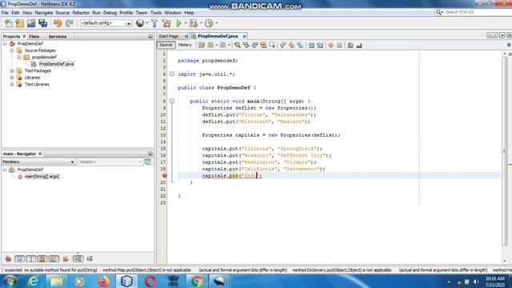512x288 pixels.
Task: Collapse PropDemoDef class node in Navigator
Action: click(x=5, y=170)
